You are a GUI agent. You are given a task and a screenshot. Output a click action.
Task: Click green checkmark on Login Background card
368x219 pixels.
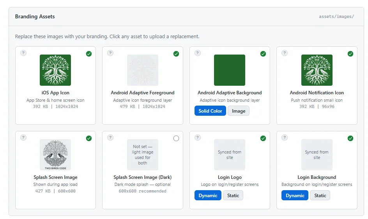[350, 138]
